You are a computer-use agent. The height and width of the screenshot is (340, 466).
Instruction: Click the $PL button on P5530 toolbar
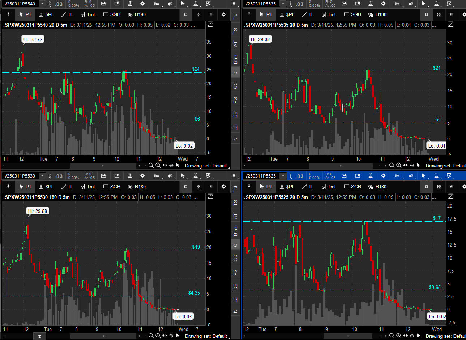(46, 187)
